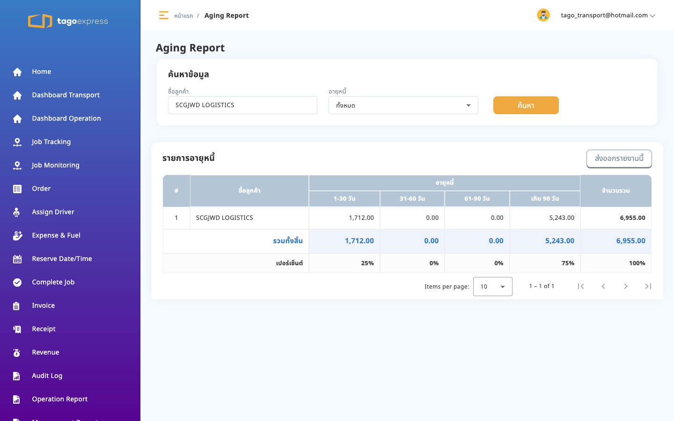Image resolution: width=674 pixels, height=421 pixels.
Task: Open Job Tracking menu item
Action: (x=51, y=142)
